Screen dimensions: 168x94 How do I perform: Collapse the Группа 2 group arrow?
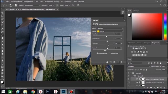[x=133, y=76]
